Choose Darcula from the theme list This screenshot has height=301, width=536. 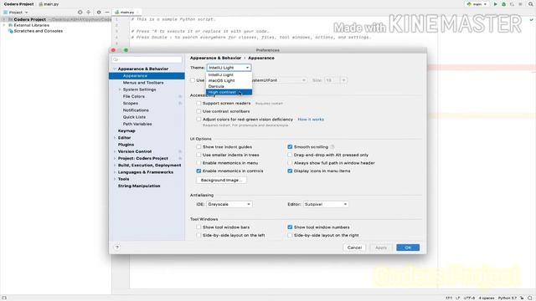229,86
